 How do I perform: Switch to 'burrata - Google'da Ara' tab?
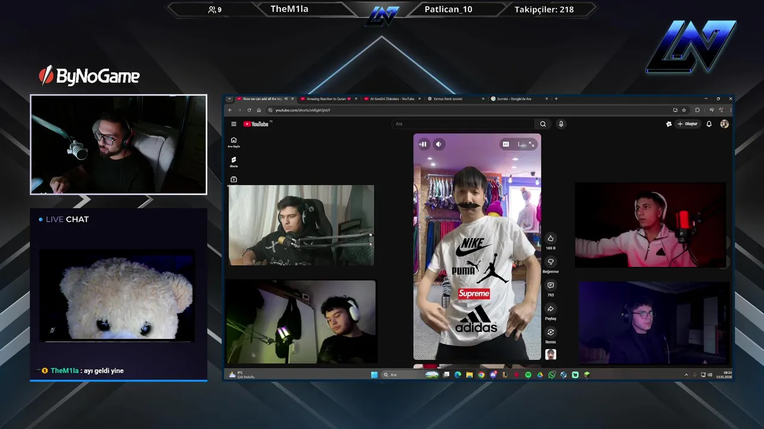tap(519, 98)
